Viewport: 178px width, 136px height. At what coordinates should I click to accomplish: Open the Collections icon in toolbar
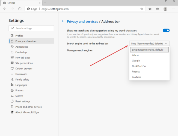158,9
